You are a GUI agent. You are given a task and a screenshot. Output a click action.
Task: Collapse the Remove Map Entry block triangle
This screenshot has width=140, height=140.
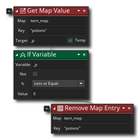[x=54, y=108]
